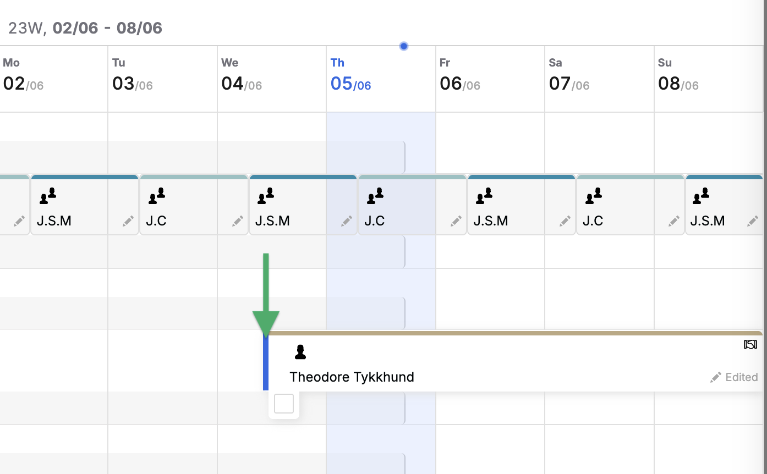
Task: Select the Mo 02/06 day header
Action: tap(23, 75)
